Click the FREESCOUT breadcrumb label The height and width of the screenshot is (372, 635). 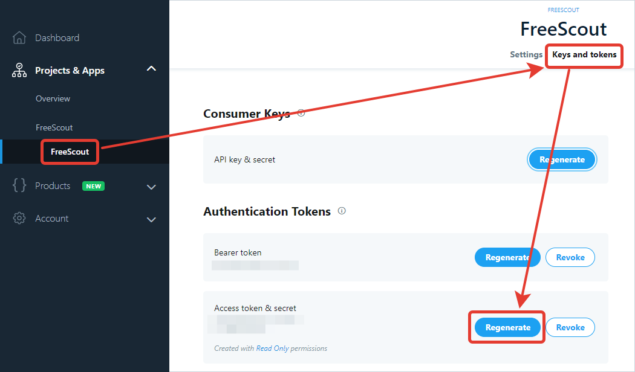pyautogui.click(x=563, y=10)
